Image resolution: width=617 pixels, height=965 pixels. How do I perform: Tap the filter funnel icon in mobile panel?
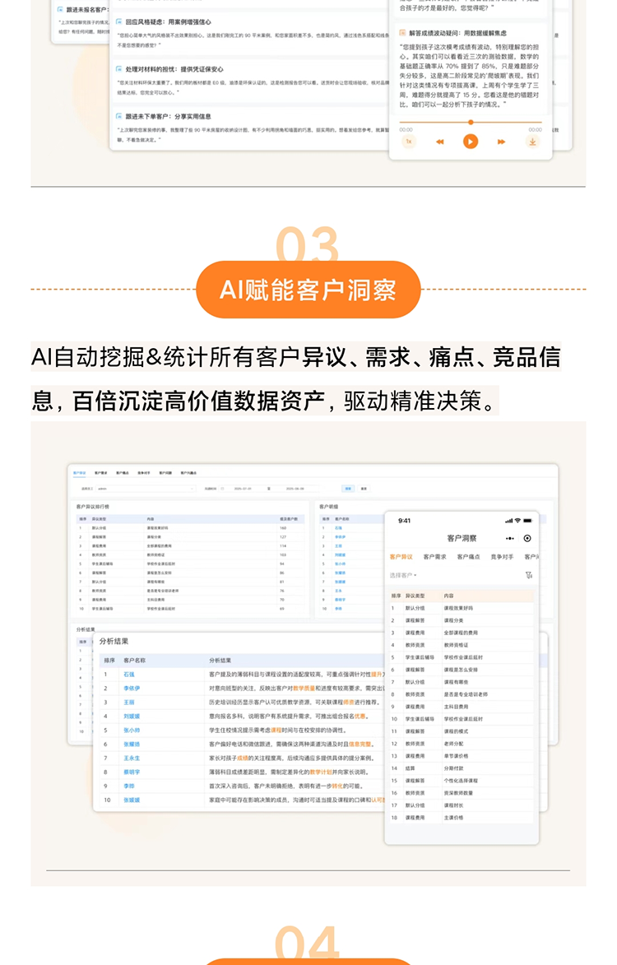(528, 575)
